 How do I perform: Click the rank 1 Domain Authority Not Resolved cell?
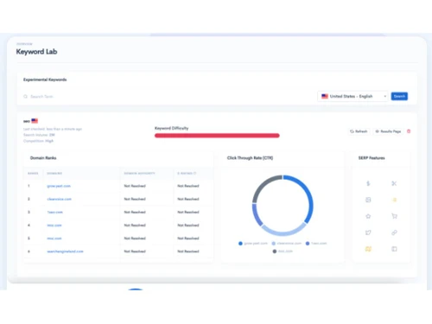pyautogui.click(x=135, y=186)
